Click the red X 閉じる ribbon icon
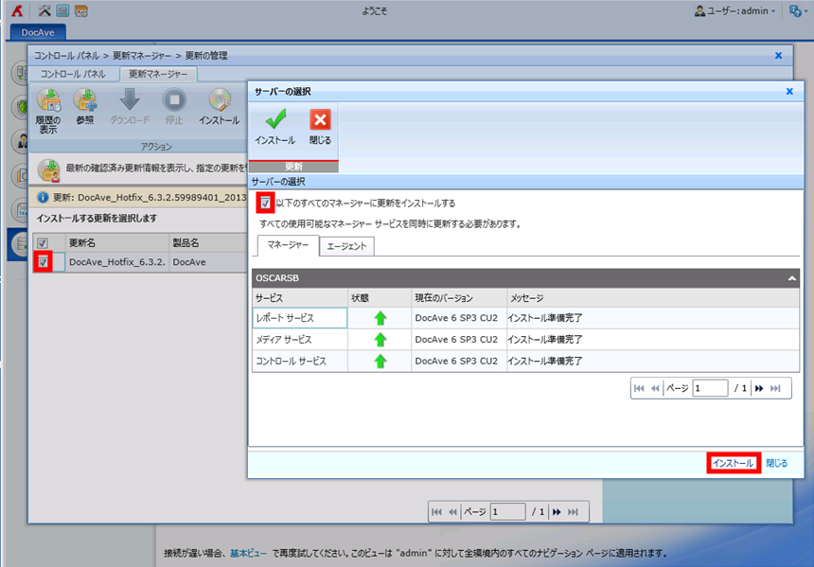This screenshot has height=567, width=814. pos(320,119)
